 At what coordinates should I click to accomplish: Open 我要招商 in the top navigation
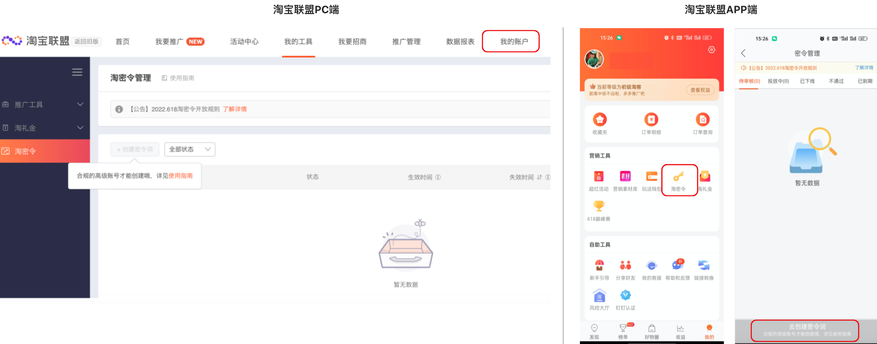point(352,41)
